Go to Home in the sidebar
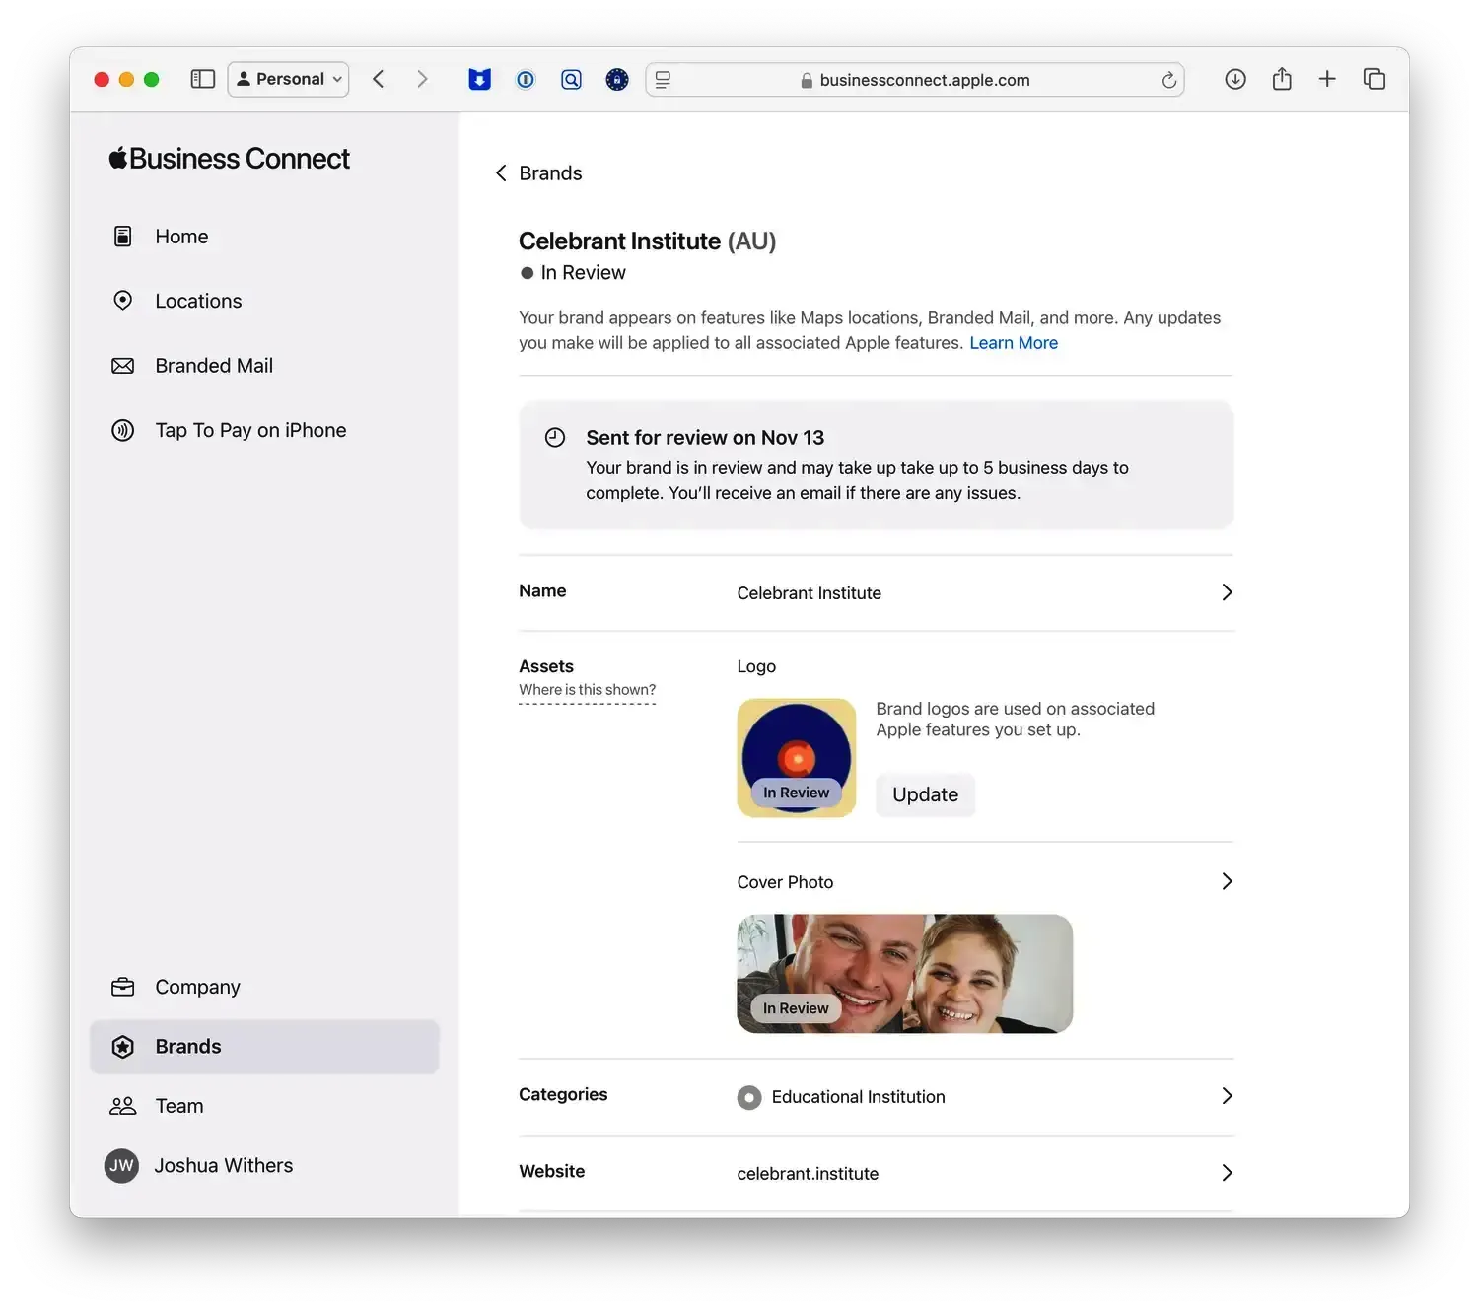Image resolution: width=1479 pixels, height=1310 pixels. click(181, 237)
